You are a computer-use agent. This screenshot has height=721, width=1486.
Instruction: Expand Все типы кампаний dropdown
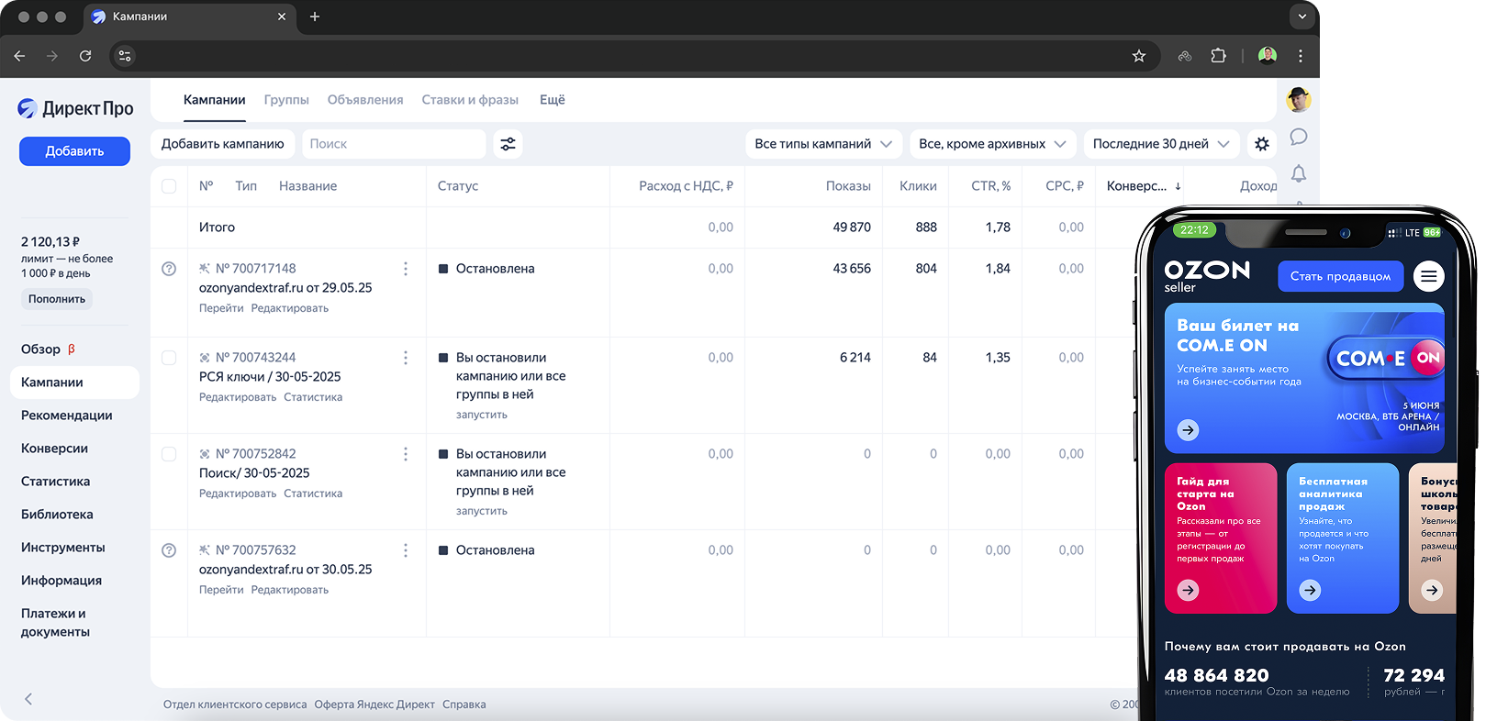tap(823, 144)
